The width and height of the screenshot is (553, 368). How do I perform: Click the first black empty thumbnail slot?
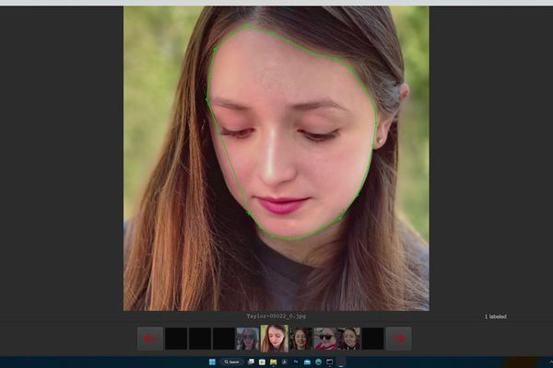pyautogui.click(x=175, y=339)
